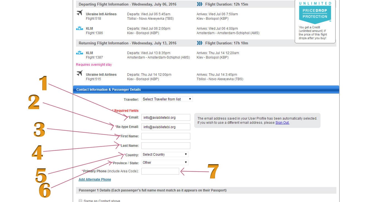Click the Add Alternate Phone link

95,180
